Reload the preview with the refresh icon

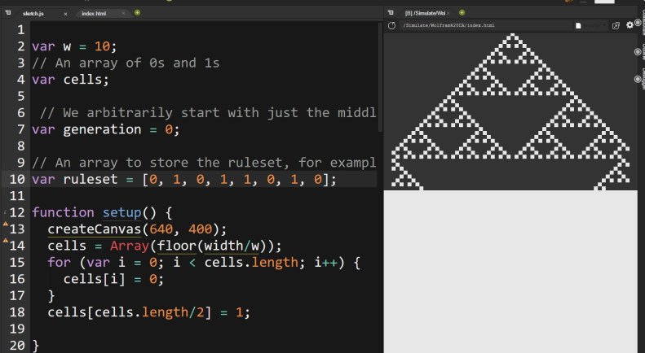pos(391,26)
